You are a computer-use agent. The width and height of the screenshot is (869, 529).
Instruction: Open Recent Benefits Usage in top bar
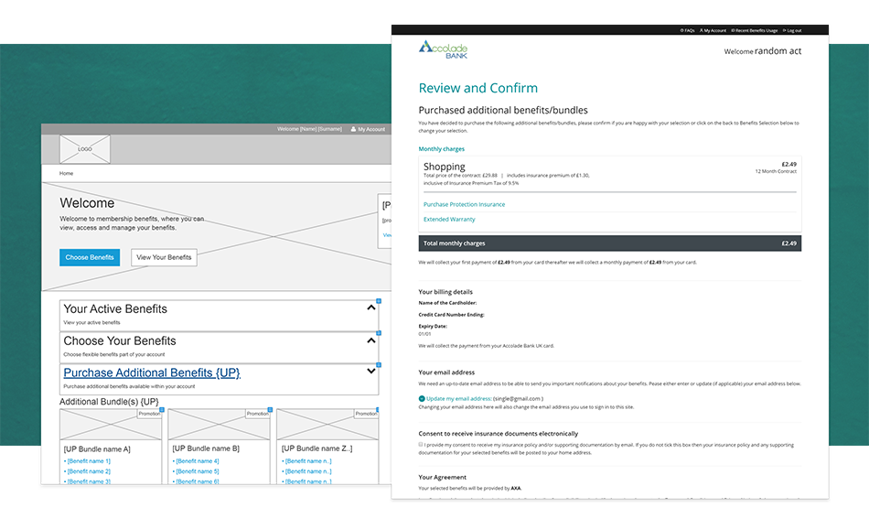(x=755, y=30)
